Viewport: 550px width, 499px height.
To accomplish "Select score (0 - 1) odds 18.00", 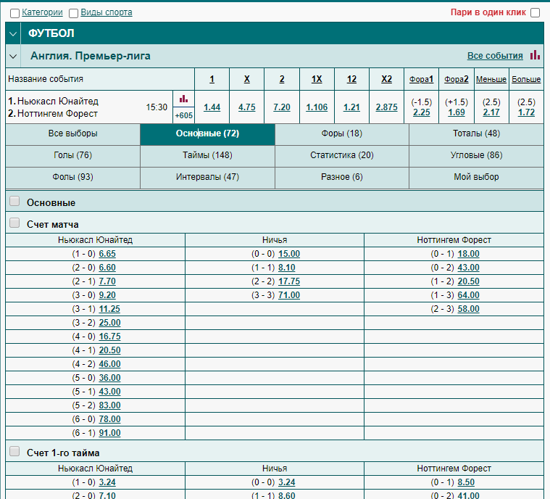I will (469, 254).
